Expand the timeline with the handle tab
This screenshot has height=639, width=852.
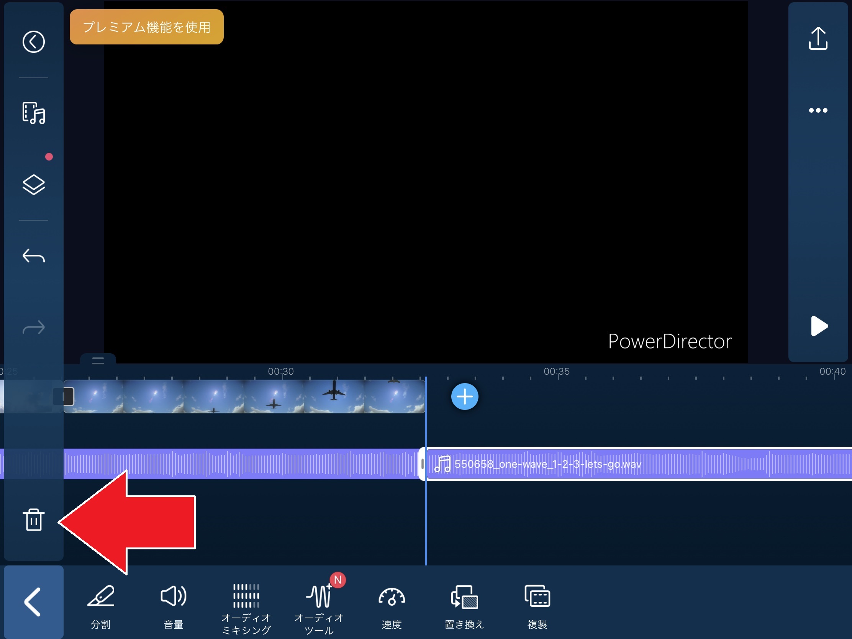tap(98, 360)
